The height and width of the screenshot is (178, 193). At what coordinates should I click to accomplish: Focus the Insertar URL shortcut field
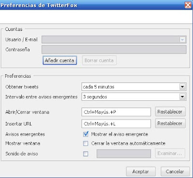[x=116, y=123]
